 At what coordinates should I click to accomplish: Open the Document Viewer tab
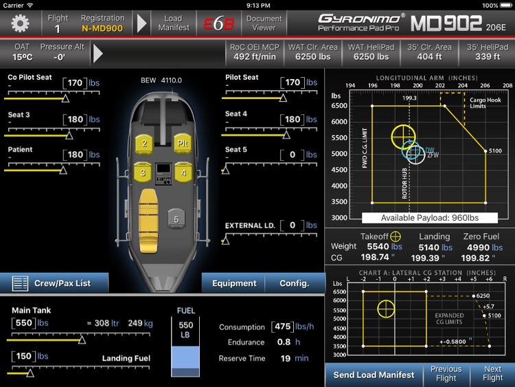[x=264, y=23]
